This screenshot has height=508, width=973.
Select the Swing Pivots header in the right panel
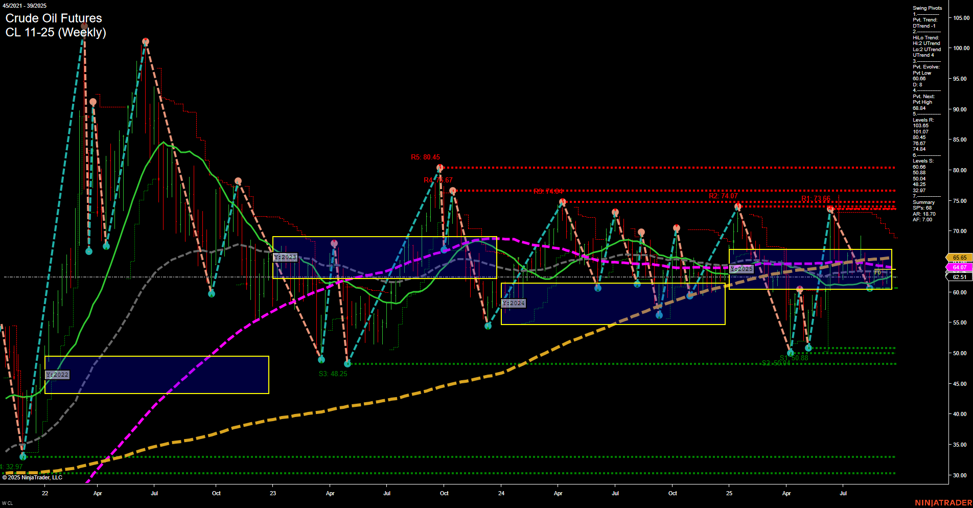[x=925, y=8]
